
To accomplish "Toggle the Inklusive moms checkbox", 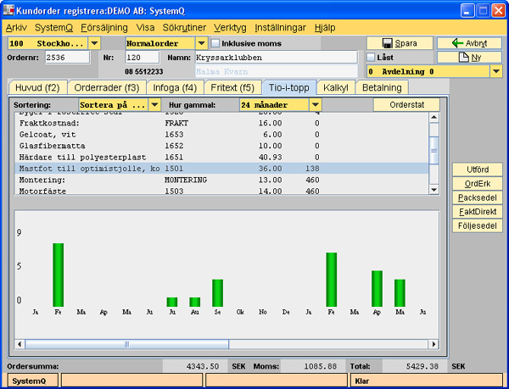I will tap(215, 43).
